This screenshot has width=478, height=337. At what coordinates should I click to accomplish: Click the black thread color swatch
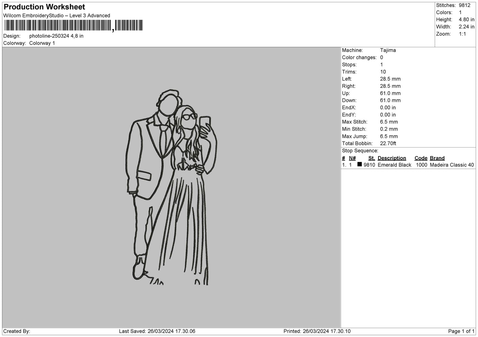[x=360, y=164]
